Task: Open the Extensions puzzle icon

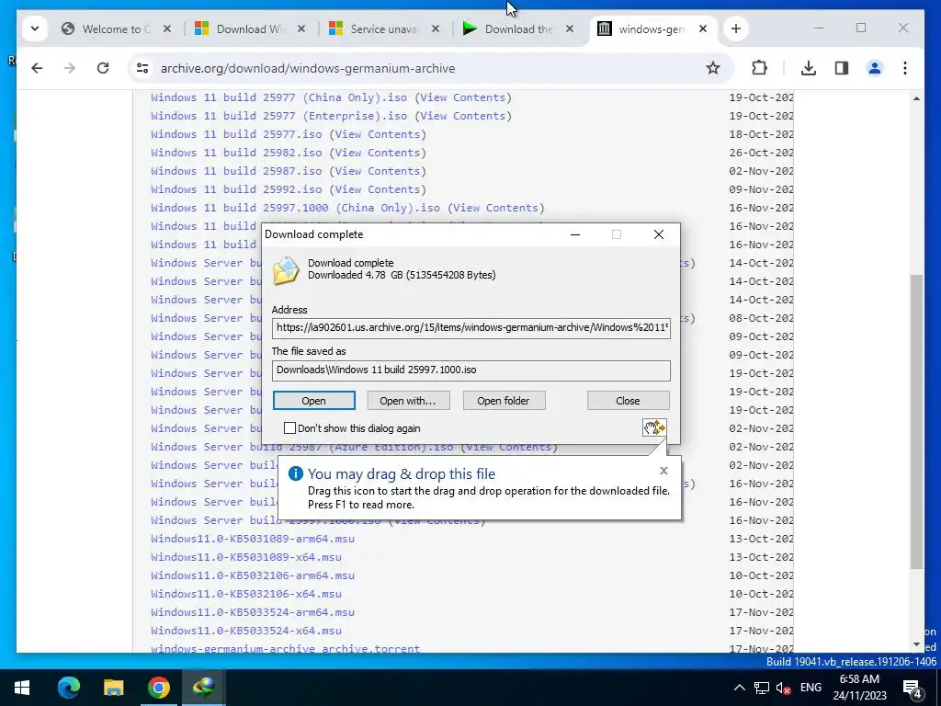Action: 759,68
